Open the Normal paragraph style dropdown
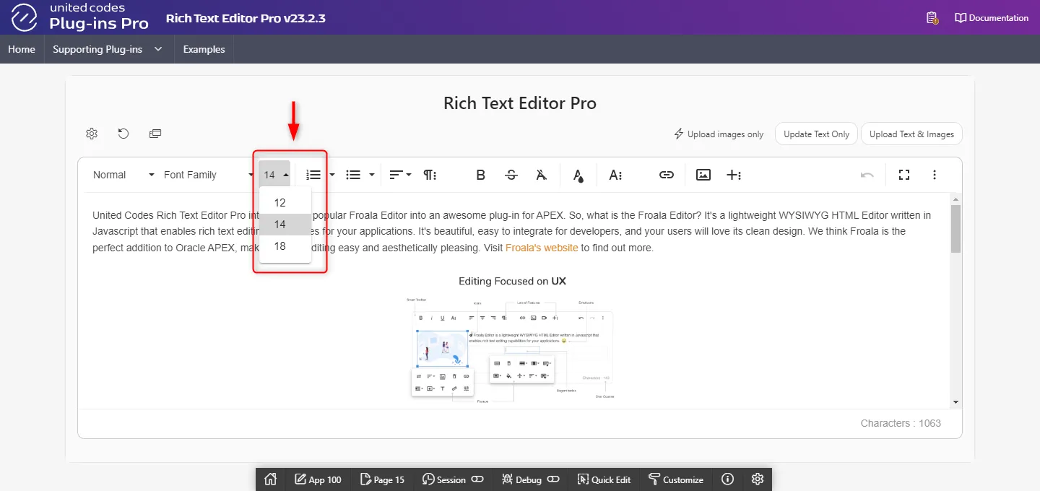Image resolution: width=1040 pixels, height=491 pixels. [x=123, y=175]
